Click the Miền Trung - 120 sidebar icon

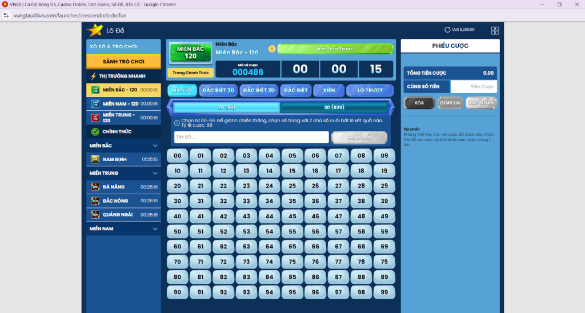click(95, 118)
